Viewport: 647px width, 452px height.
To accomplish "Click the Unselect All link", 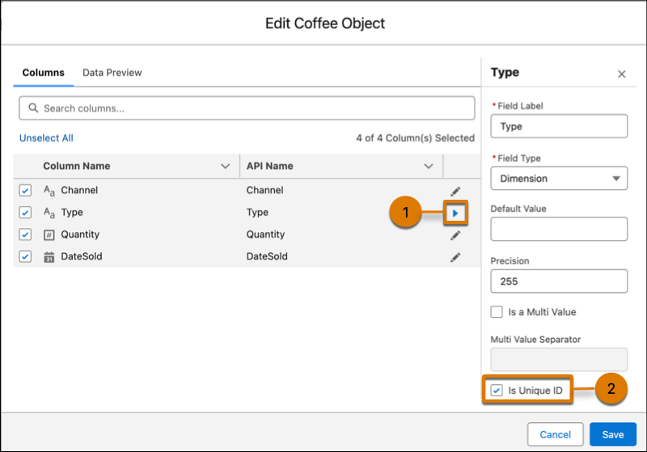I will coord(46,138).
